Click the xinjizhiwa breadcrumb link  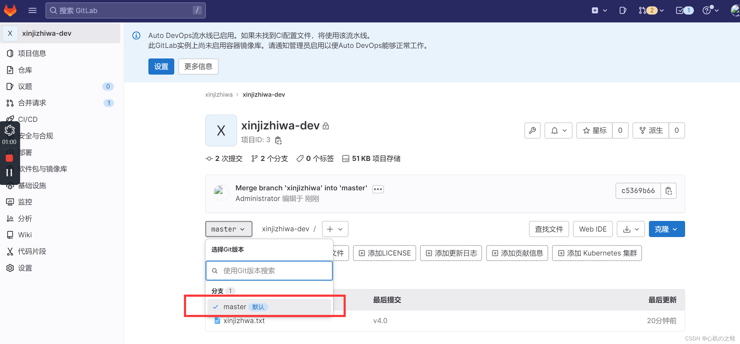tap(219, 95)
